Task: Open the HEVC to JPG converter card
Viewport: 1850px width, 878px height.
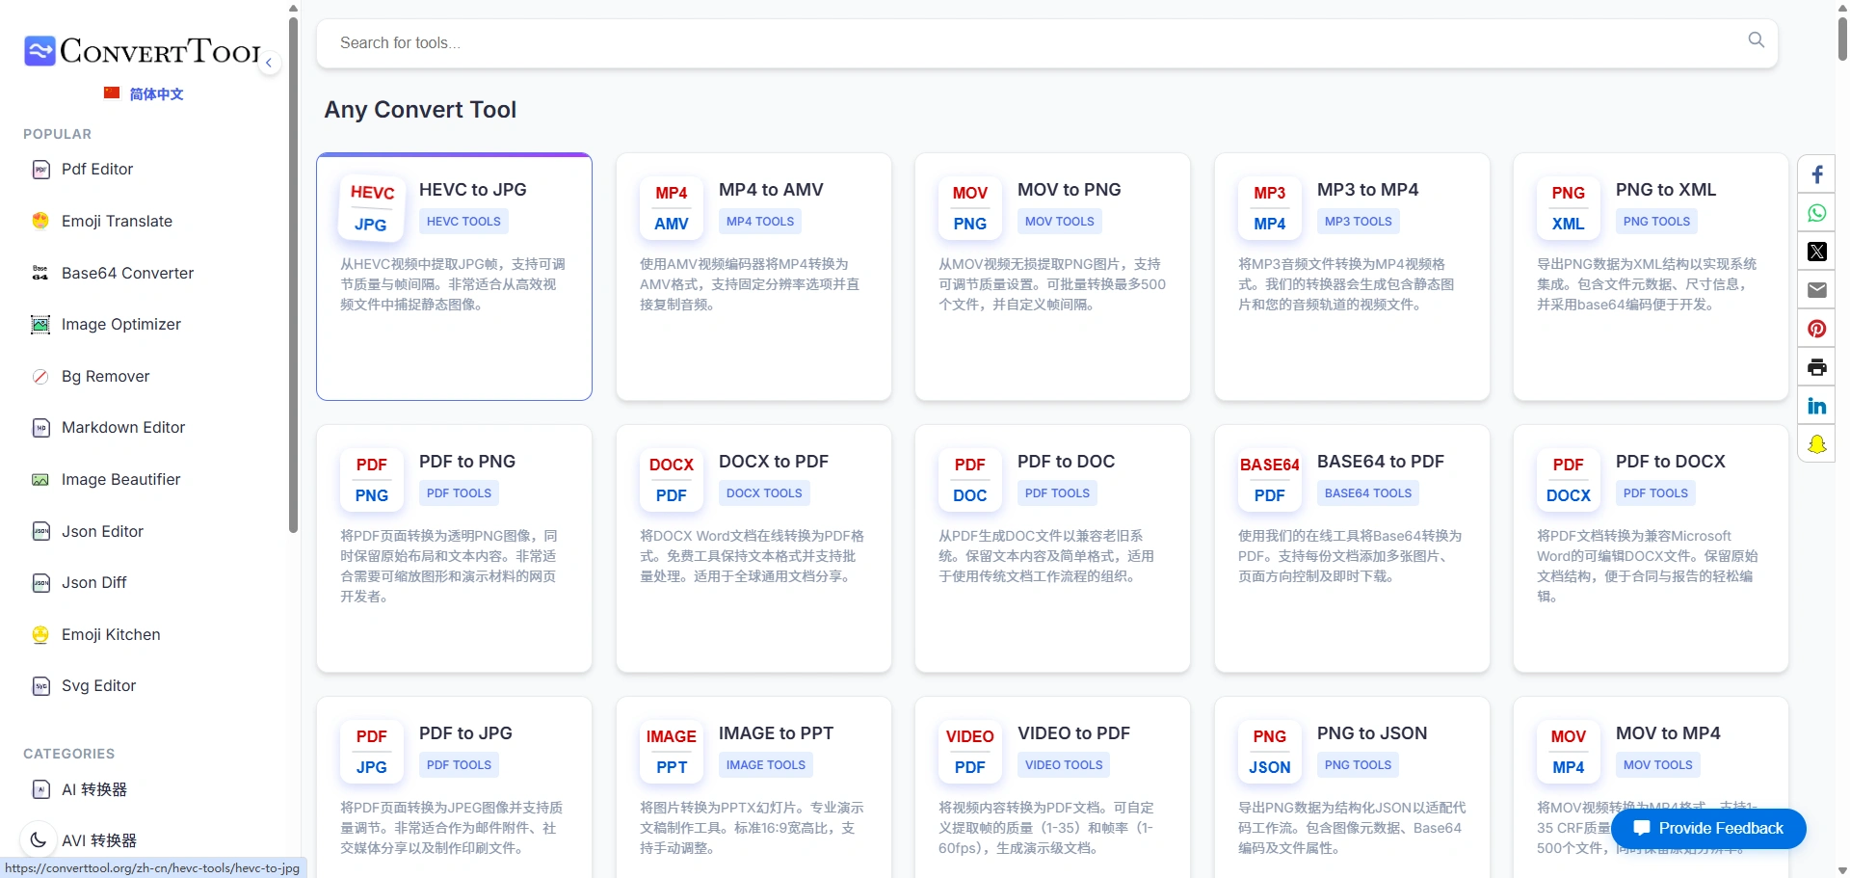Action: tap(454, 277)
